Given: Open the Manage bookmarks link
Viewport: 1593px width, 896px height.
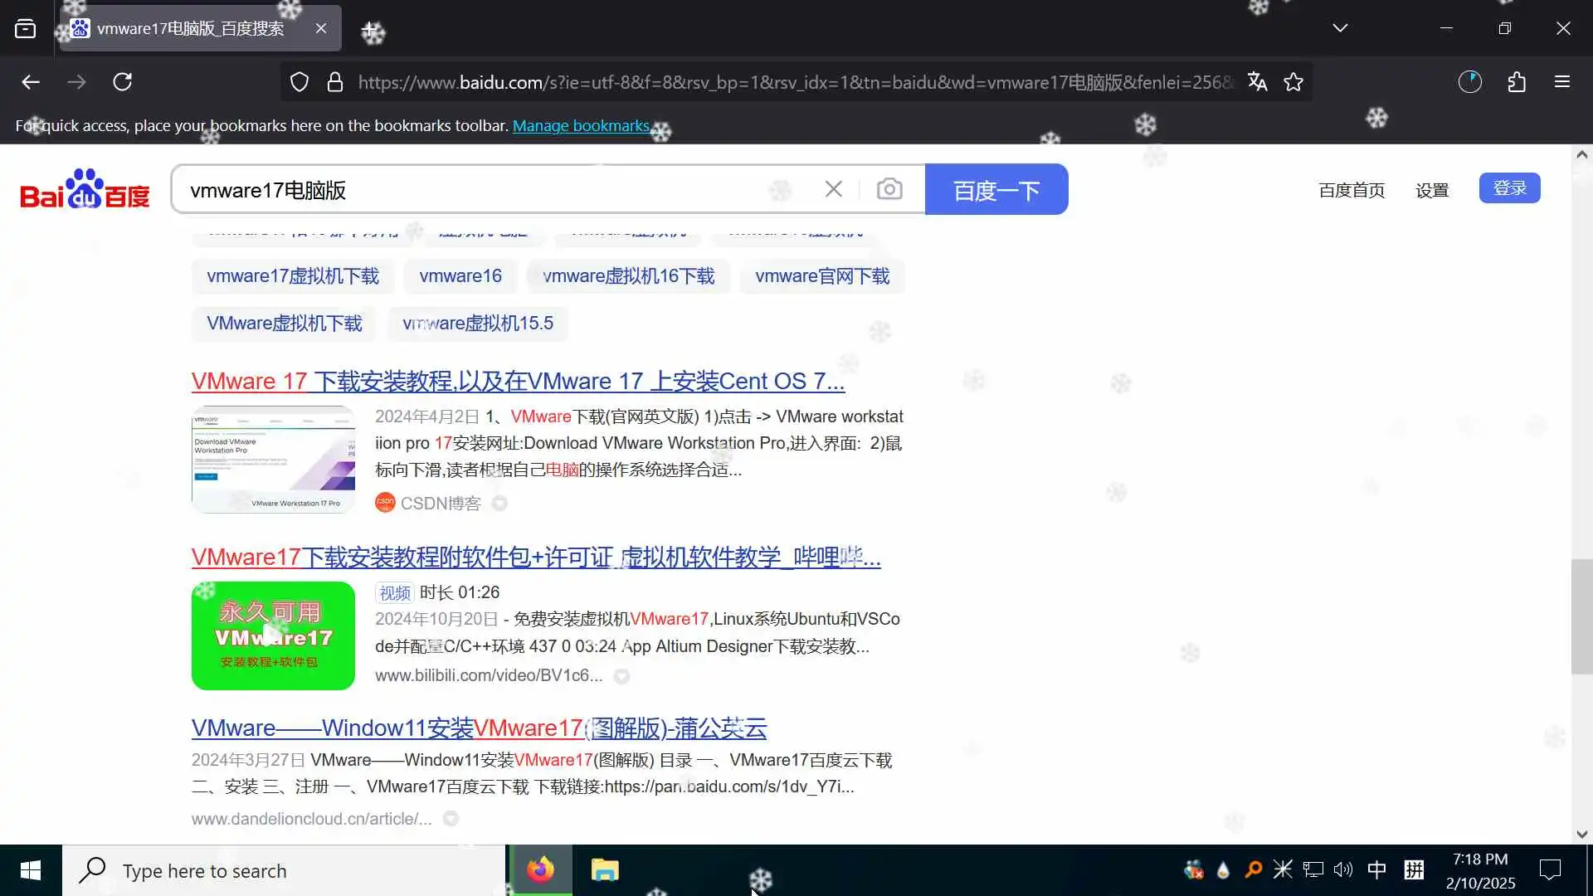Looking at the screenshot, I should point(581,125).
